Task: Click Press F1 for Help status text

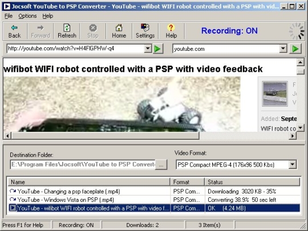Action: [23, 225]
